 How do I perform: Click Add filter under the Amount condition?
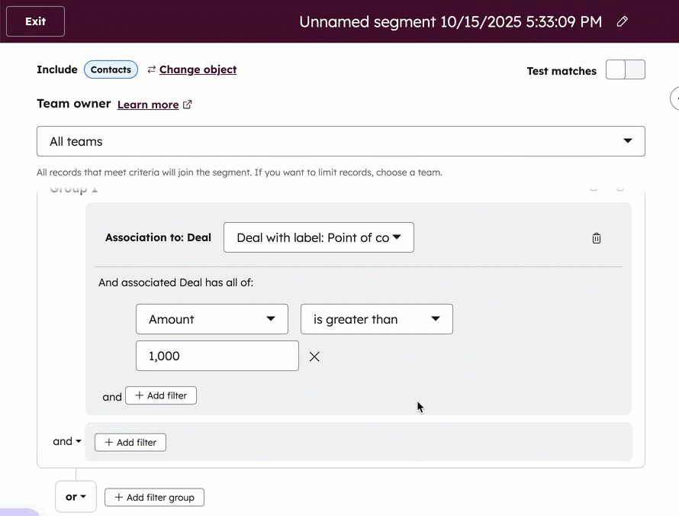point(161,395)
